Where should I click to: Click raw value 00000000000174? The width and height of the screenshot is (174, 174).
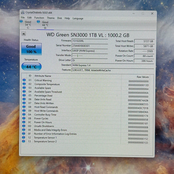tap(138, 116)
